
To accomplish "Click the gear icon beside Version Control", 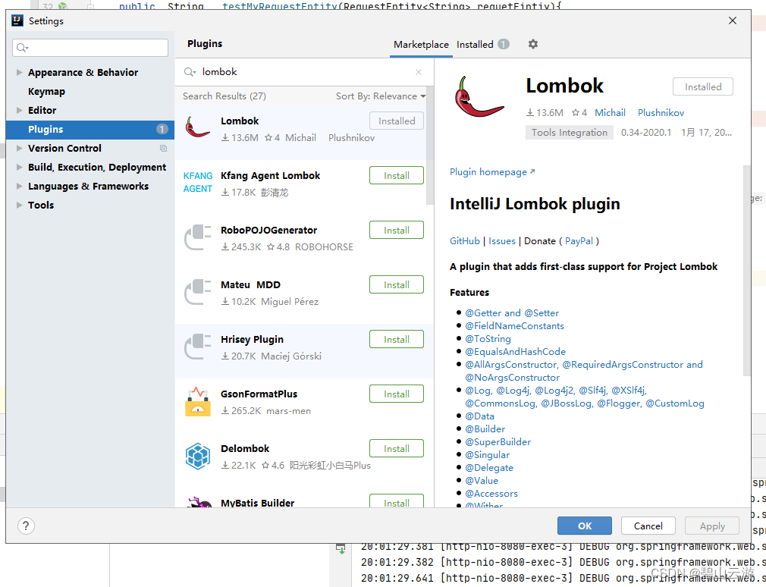I will click(x=162, y=149).
